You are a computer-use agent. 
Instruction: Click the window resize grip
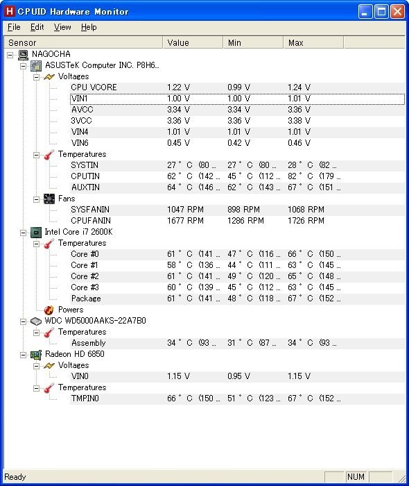click(x=401, y=478)
